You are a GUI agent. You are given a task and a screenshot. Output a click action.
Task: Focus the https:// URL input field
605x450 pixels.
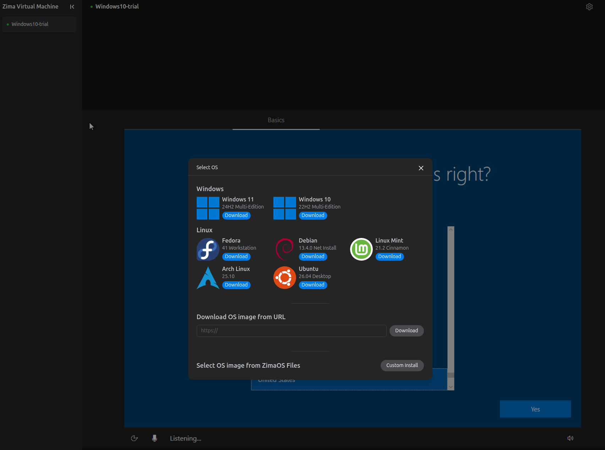(x=291, y=331)
